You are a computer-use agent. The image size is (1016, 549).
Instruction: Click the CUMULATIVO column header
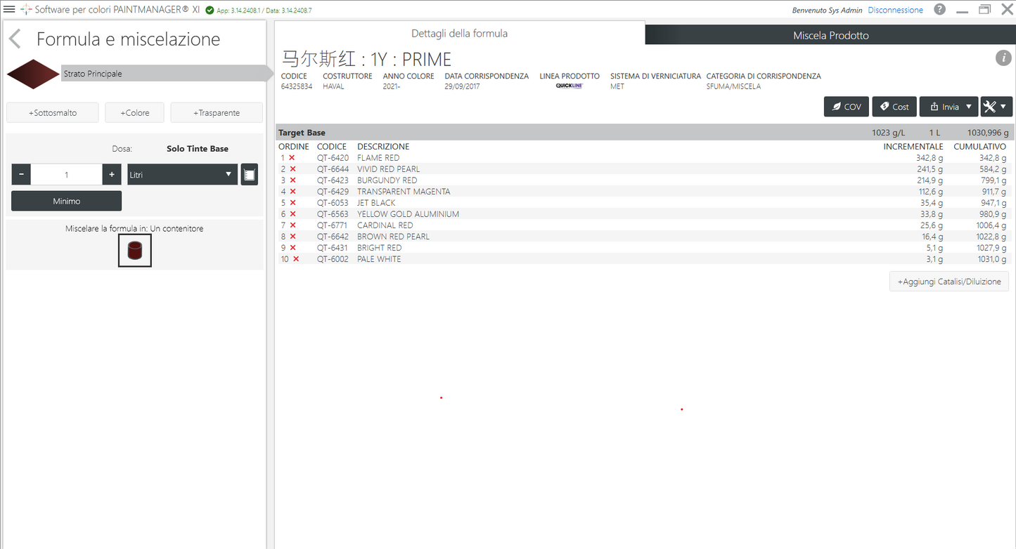pos(979,147)
